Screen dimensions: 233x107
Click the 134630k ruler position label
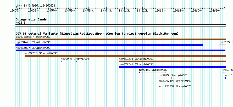[x=160, y=11]
